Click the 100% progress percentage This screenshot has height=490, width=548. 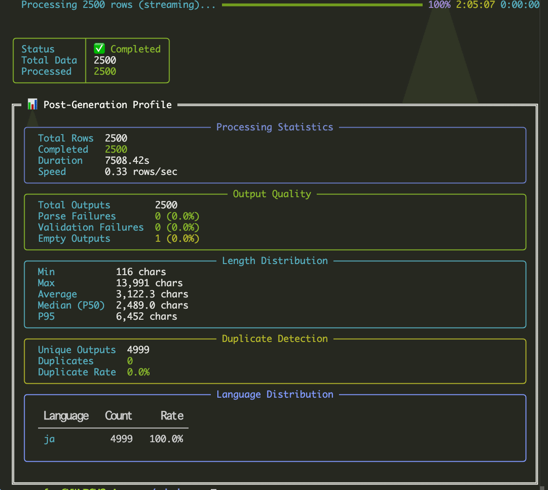[x=439, y=5]
